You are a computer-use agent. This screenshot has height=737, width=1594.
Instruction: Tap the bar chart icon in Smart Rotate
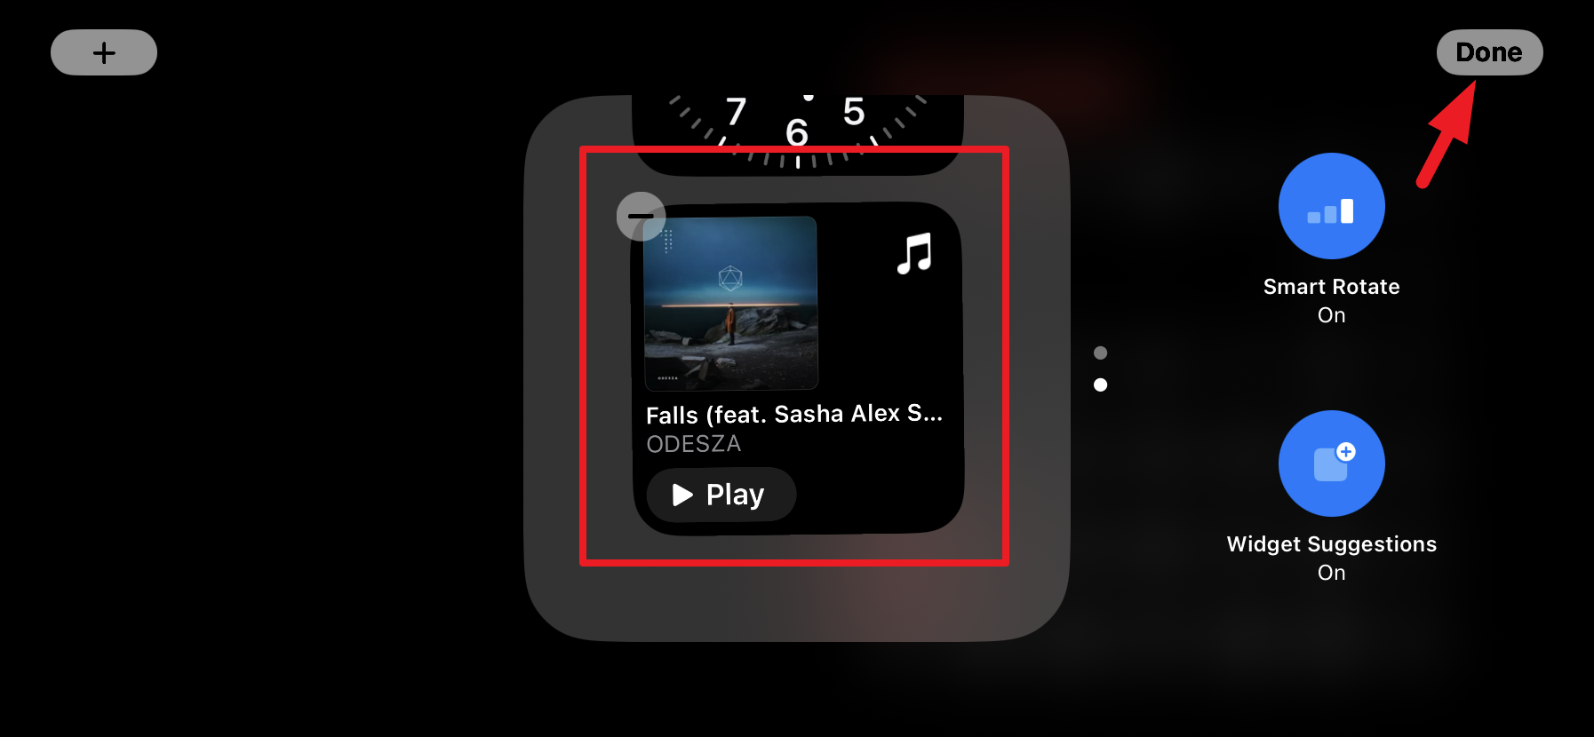(1330, 211)
